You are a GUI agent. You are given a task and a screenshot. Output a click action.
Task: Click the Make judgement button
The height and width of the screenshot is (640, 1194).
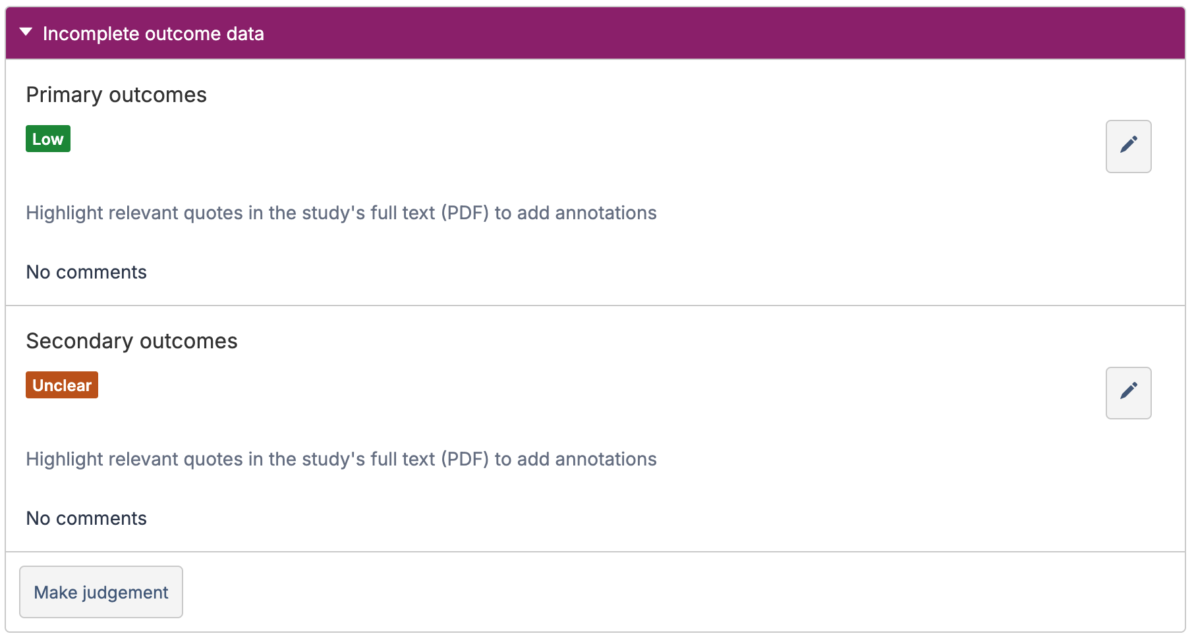[101, 592]
